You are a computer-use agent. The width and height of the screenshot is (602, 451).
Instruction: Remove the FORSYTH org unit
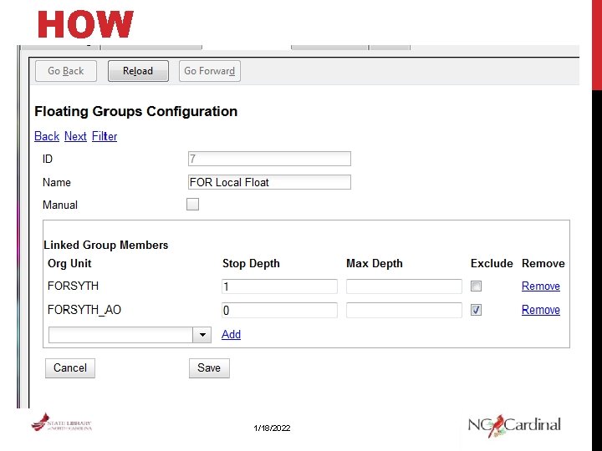541,286
